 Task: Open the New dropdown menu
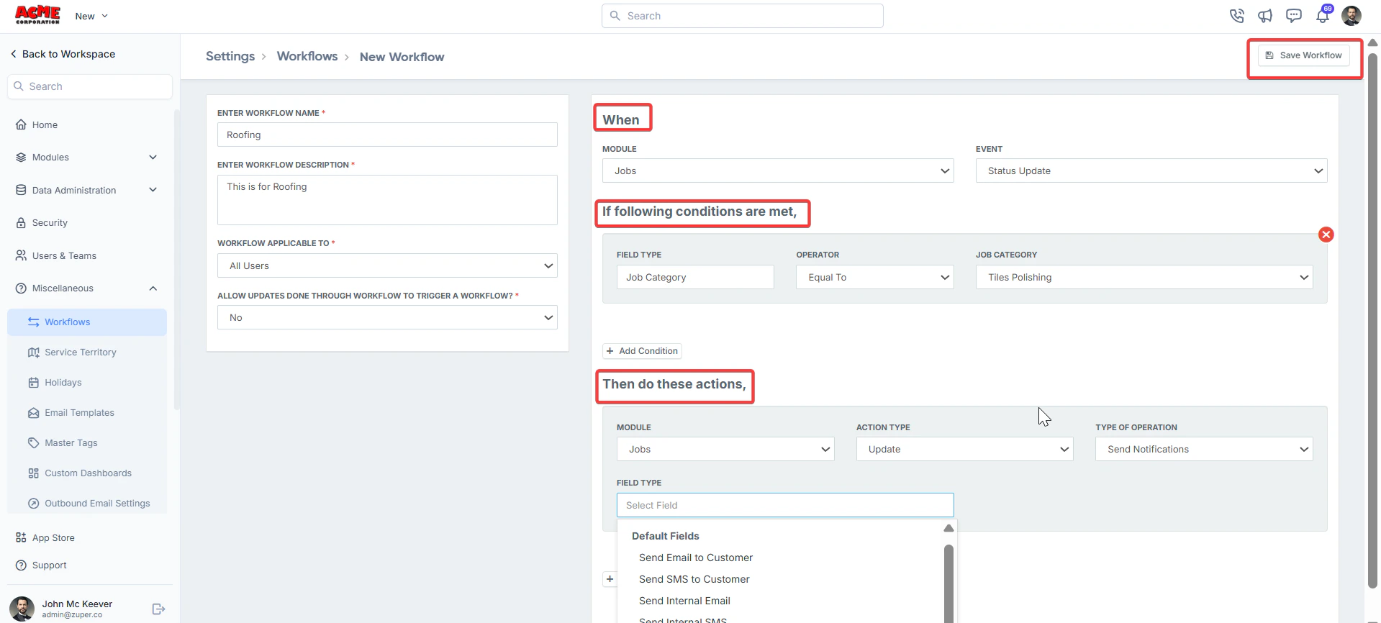point(91,16)
